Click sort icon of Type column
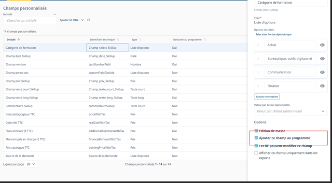This screenshot has width=332, height=183. tap(140, 40)
